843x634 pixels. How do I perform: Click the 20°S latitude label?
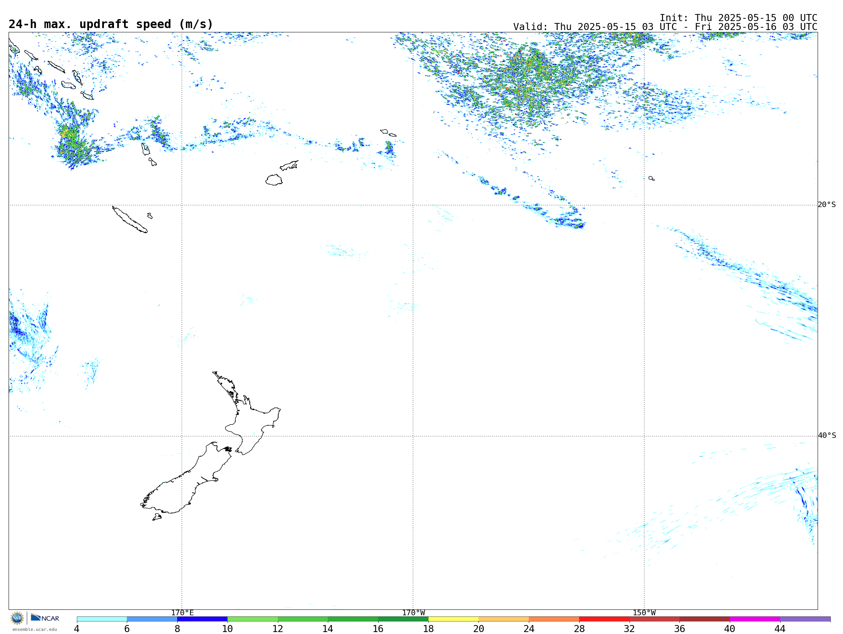coord(827,205)
